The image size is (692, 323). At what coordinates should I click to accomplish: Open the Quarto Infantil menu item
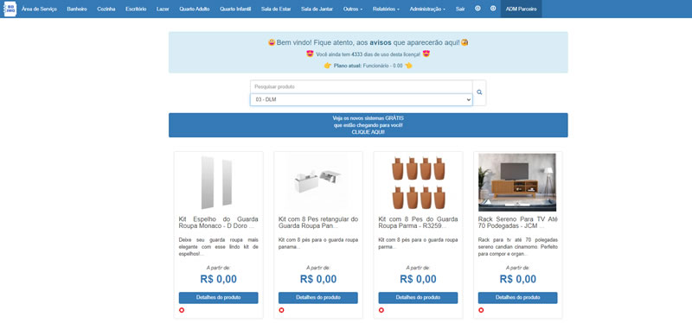(235, 9)
